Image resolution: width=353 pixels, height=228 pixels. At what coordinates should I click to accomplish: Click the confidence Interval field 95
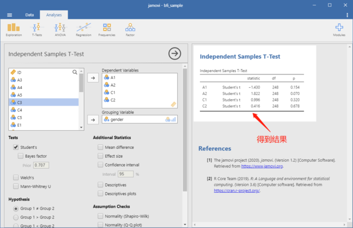126,174
